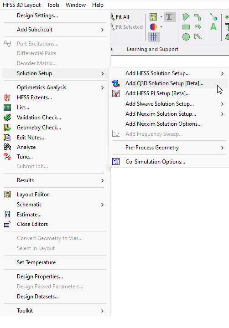The width and height of the screenshot is (229, 328).
Task: Click the Validation Check checkmark icon
Action: [7, 118]
